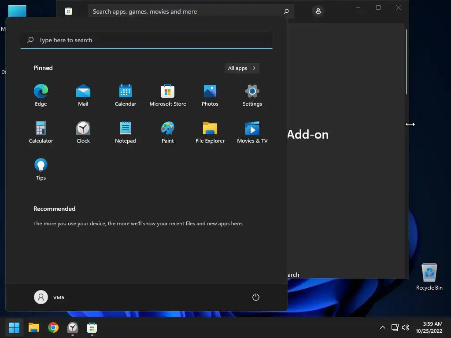Click the search magnifier in Microsoft Store

coord(286,11)
